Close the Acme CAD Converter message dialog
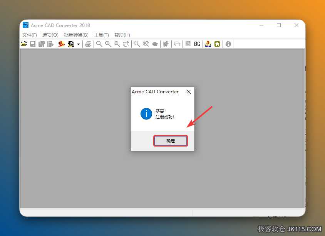This screenshot has width=325, height=236. (x=189, y=92)
